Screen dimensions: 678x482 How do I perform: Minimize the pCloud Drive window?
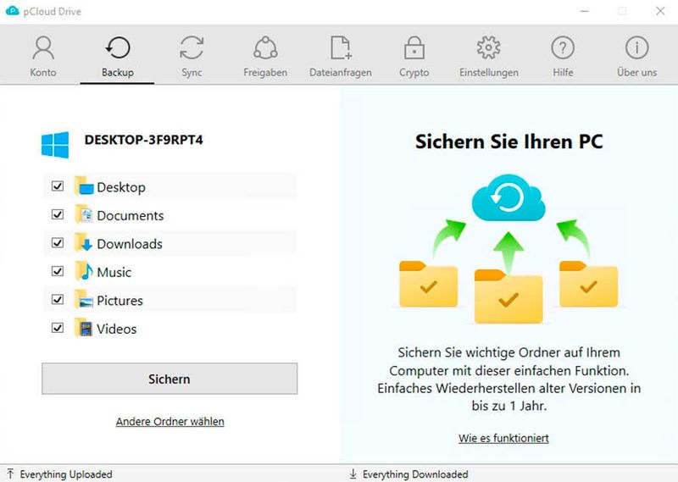click(585, 11)
